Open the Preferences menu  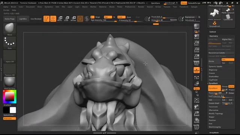[x=130, y=7]
